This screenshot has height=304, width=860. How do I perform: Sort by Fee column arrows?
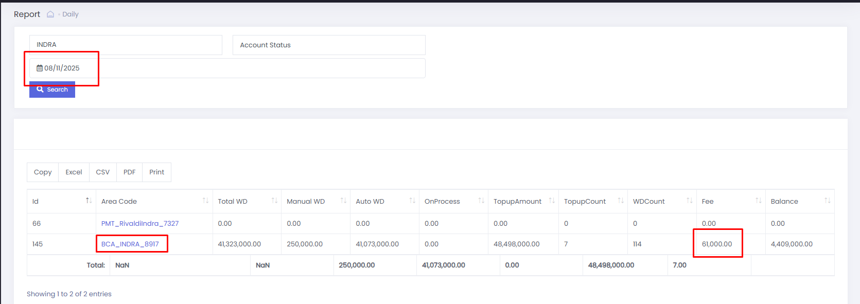pos(759,201)
